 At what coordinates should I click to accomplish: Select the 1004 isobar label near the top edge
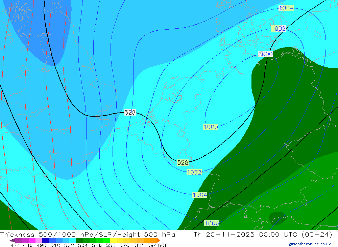coord(286,8)
